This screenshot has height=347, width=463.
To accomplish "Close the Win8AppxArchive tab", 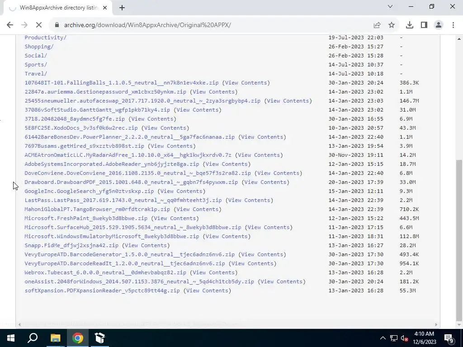I will (x=105, y=8).
